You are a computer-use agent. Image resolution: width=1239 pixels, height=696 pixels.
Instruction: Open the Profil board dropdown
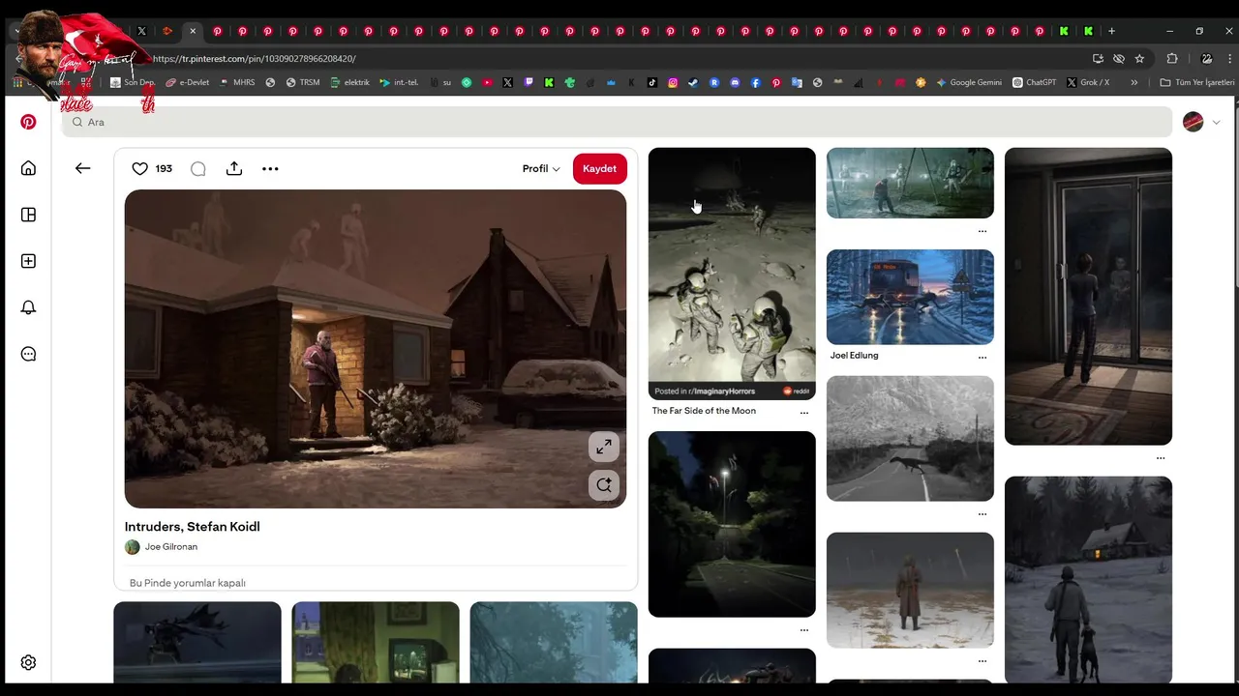[x=541, y=168]
